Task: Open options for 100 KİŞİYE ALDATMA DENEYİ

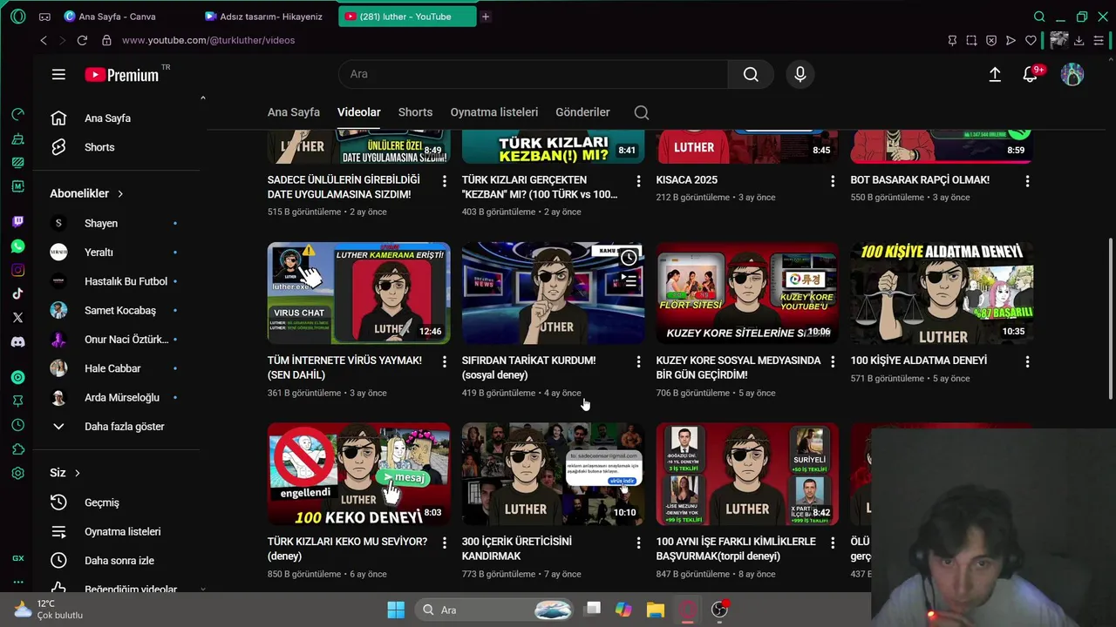Action: click(x=1027, y=361)
